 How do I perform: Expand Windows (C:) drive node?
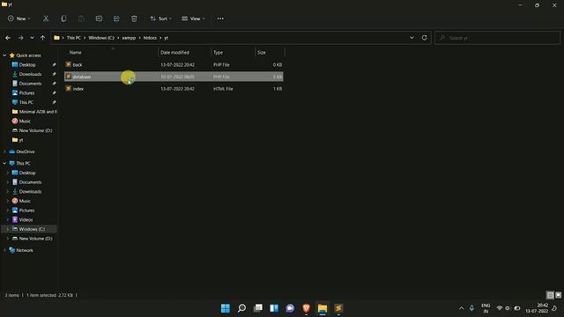(x=8, y=229)
